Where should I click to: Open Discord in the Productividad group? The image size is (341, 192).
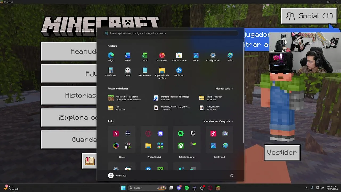click(x=160, y=134)
